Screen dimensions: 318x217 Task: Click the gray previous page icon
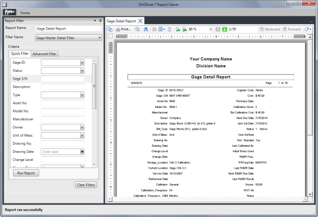[218, 29]
